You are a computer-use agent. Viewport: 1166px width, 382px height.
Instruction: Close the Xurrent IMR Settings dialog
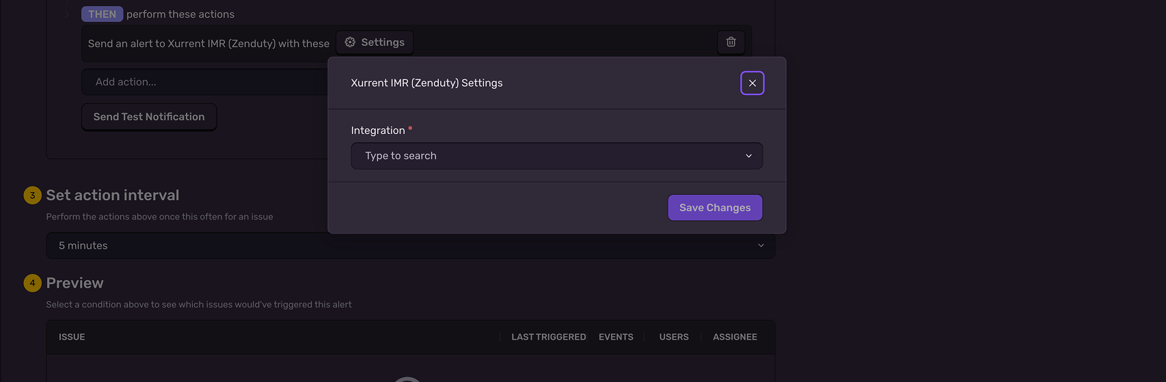(752, 83)
